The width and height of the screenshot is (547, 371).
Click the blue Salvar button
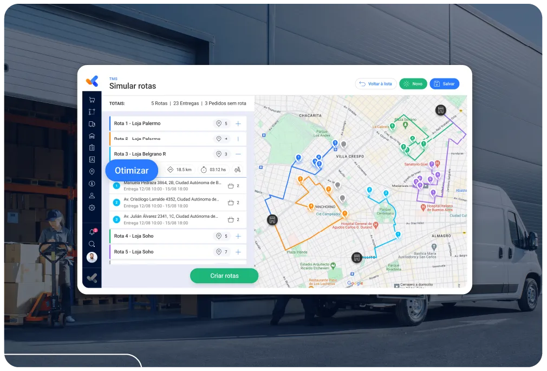(x=445, y=84)
